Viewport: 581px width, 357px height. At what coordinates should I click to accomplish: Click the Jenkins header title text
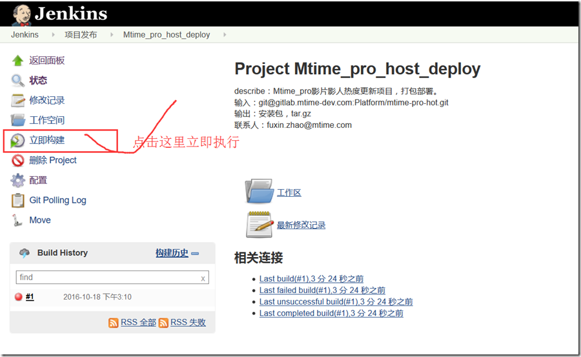71,14
